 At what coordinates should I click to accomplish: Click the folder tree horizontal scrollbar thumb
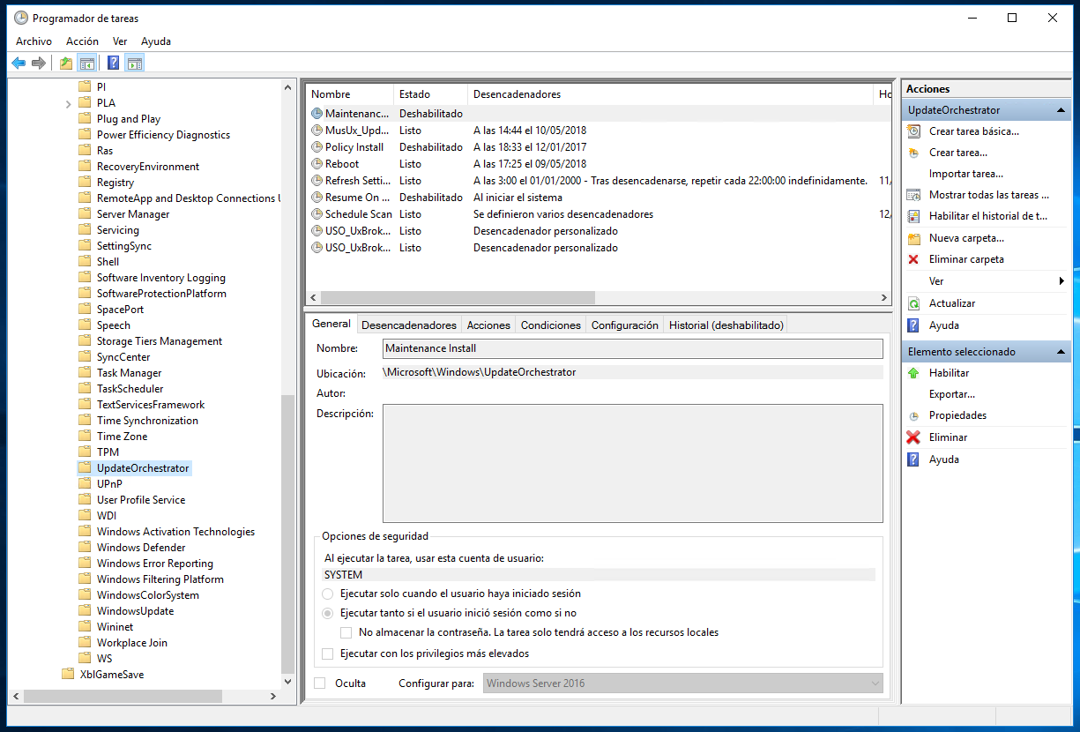(123, 696)
